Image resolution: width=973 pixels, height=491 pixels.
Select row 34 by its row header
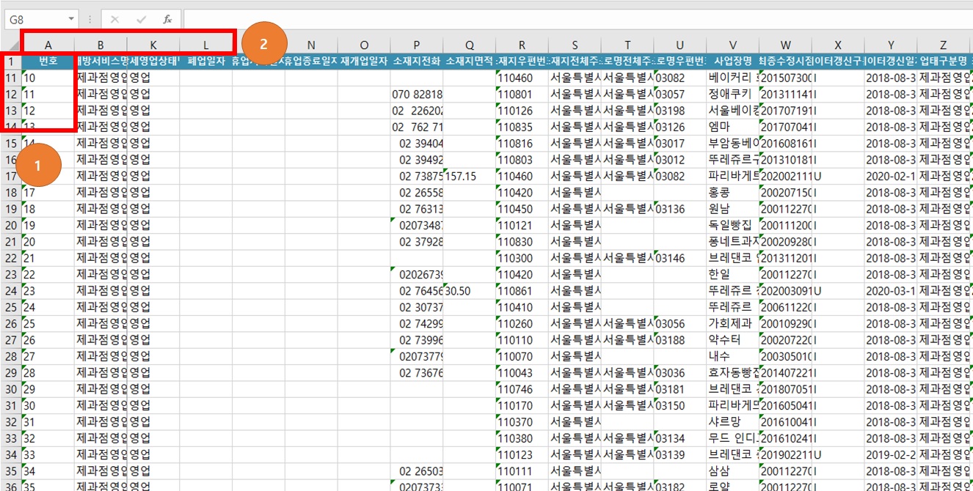11,454
